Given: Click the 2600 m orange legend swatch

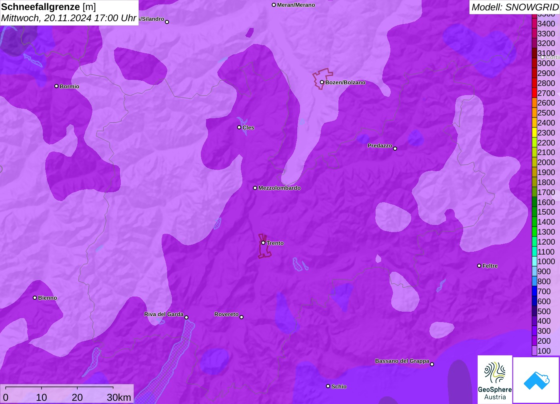Looking at the screenshot, I should [534, 103].
